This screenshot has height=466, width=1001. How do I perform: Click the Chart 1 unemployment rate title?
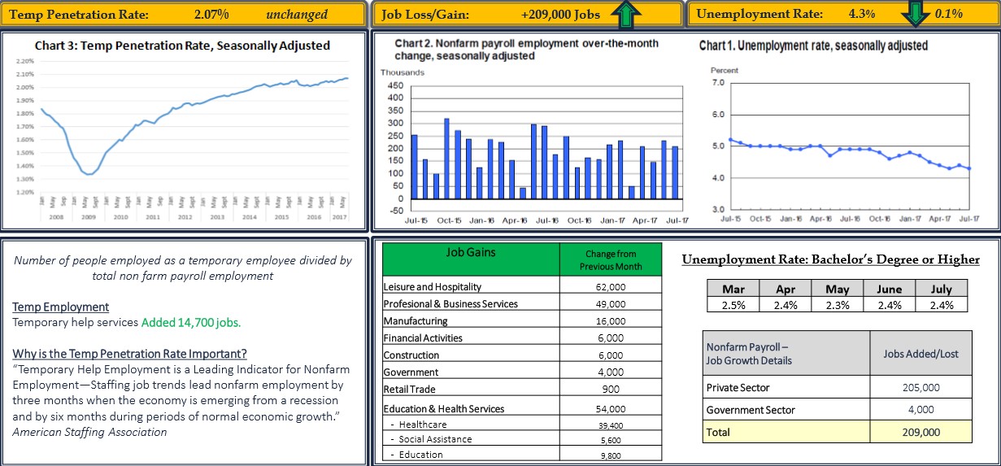pyautogui.click(x=813, y=46)
